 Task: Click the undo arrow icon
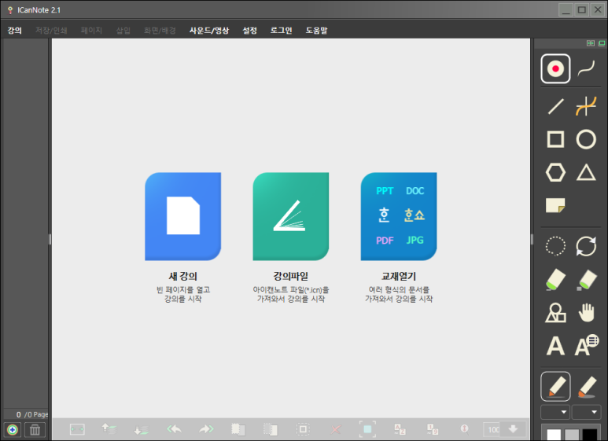click(174, 429)
